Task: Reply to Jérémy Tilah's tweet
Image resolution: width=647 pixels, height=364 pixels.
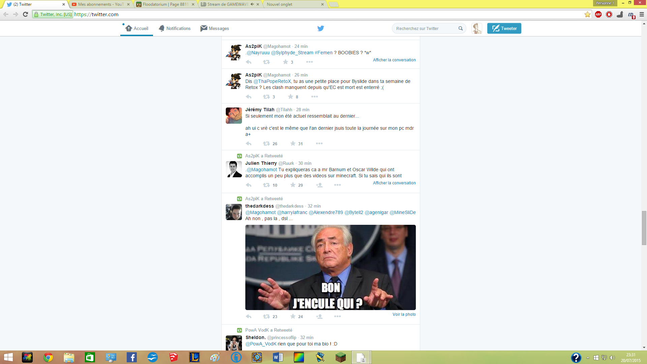Action: [249, 144]
